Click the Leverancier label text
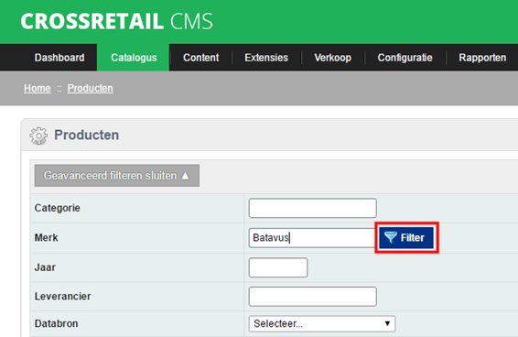 tap(62, 297)
